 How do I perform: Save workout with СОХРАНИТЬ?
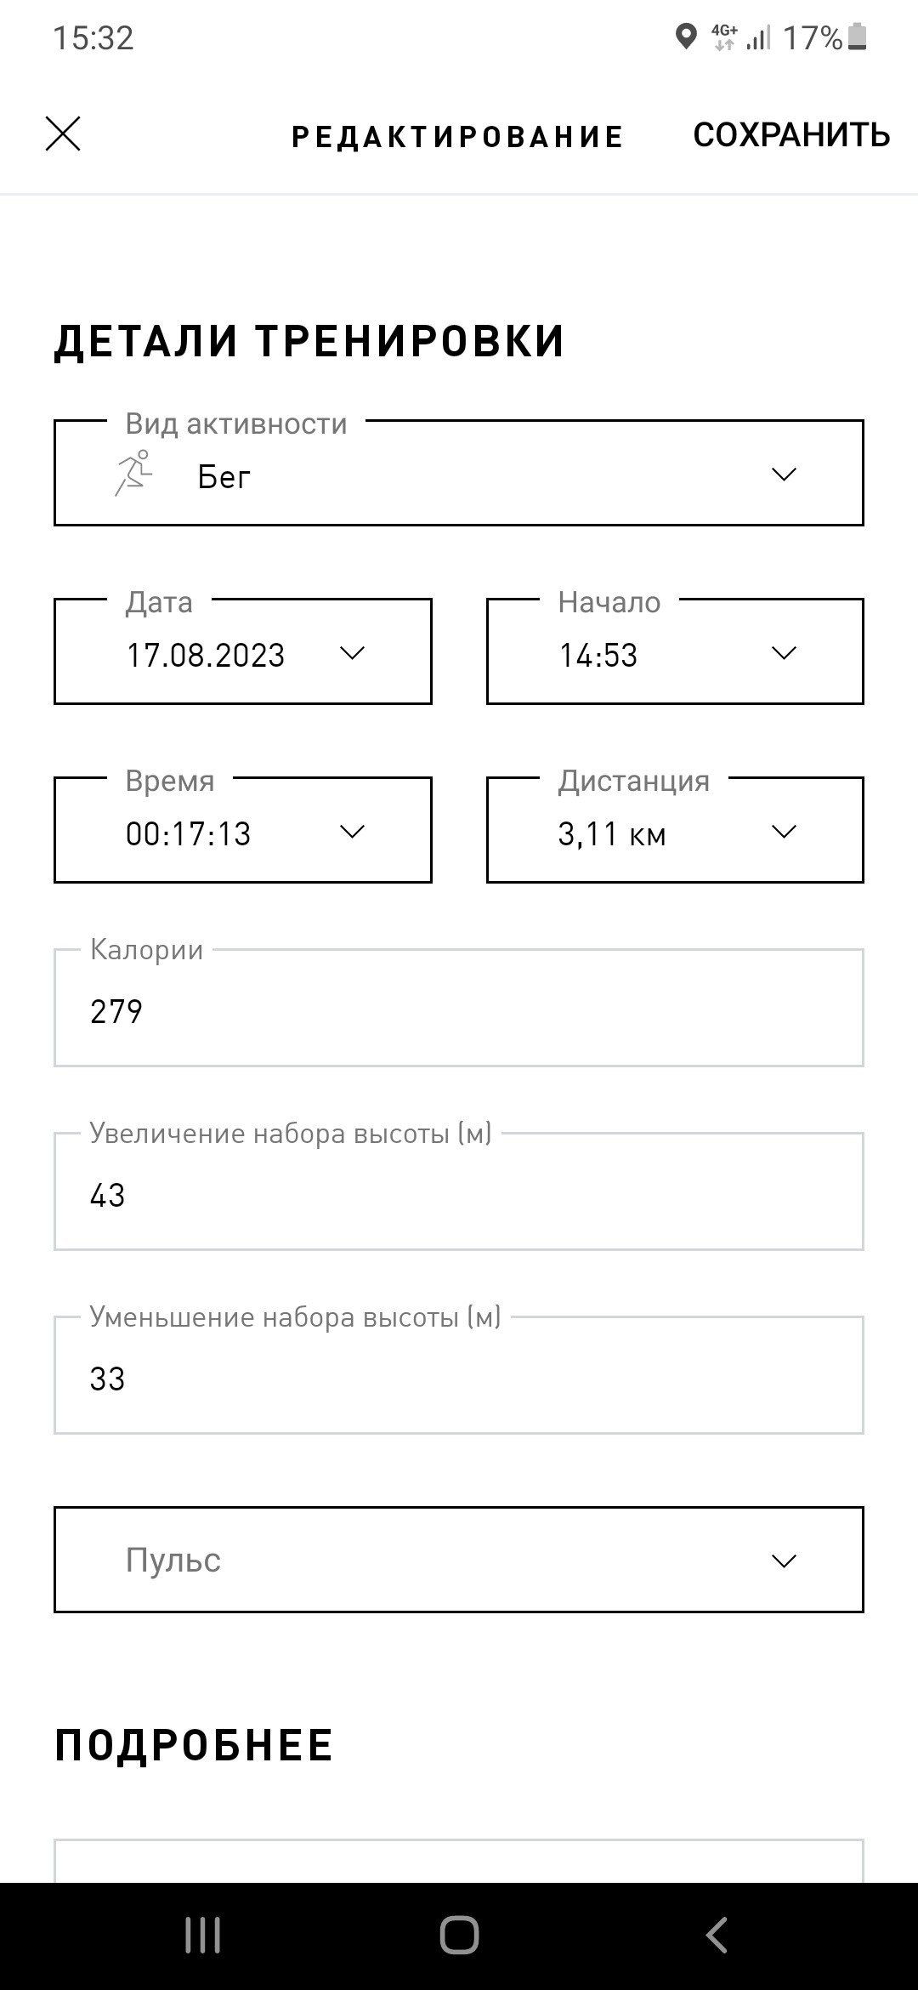(791, 134)
